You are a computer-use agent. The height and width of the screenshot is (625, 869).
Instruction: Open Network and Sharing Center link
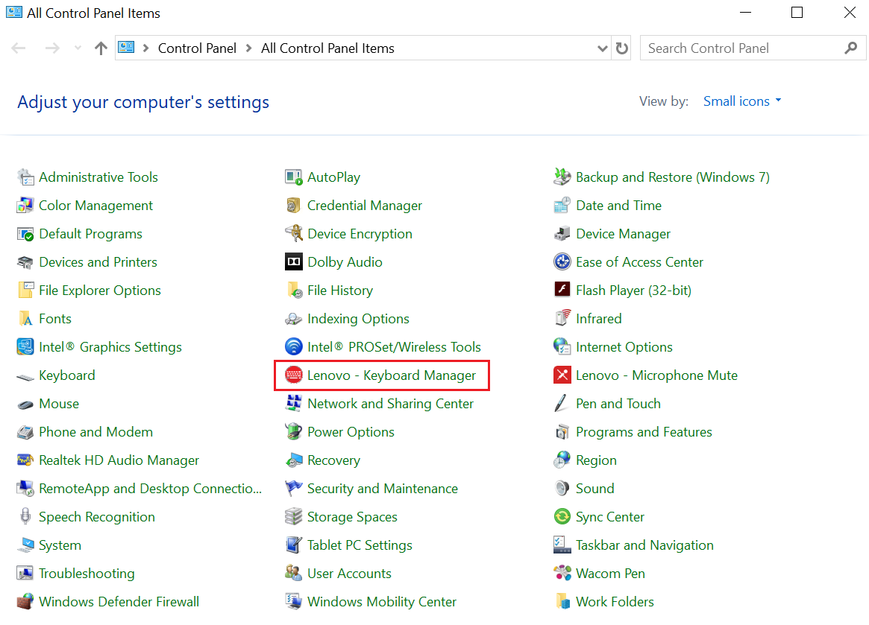(x=390, y=404)
